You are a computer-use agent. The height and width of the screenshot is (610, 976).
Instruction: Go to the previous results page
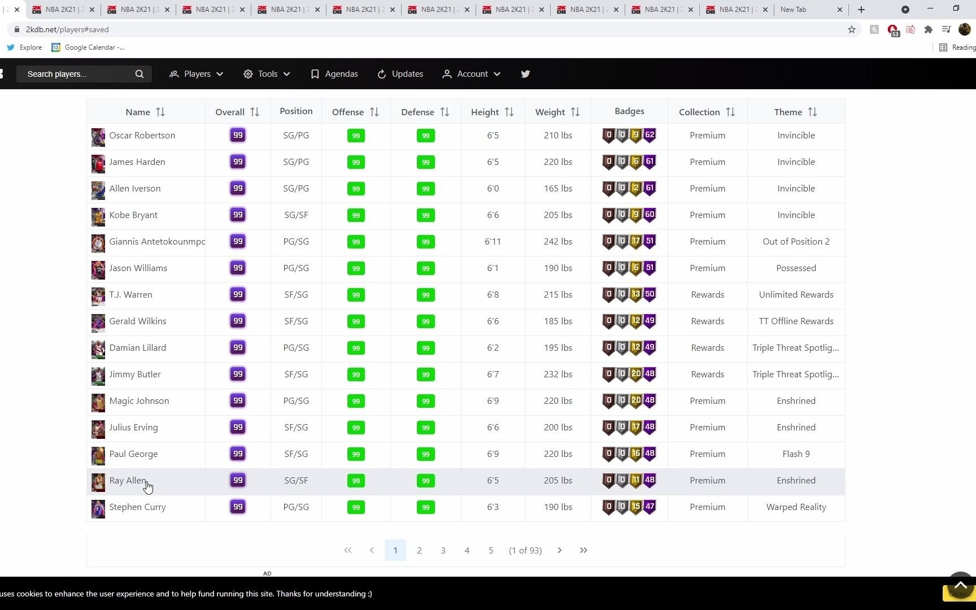click(x=372, y=550)
